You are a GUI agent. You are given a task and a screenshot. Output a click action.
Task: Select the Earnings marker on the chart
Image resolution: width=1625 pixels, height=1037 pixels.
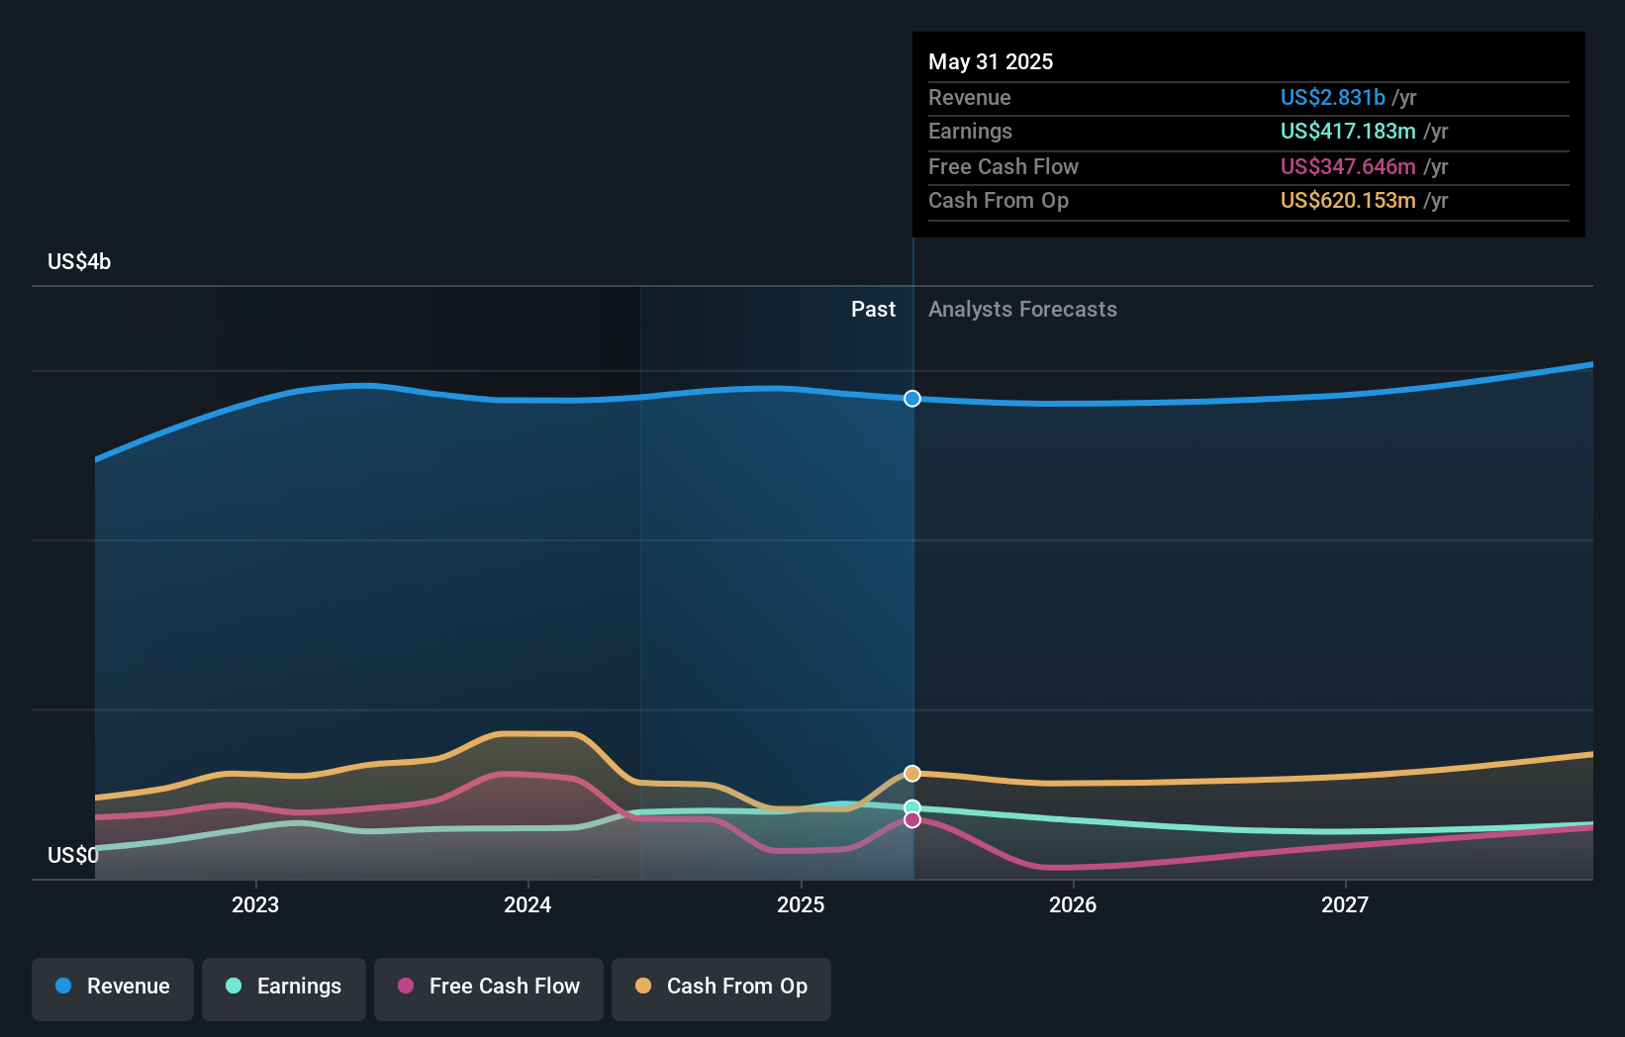912,807
